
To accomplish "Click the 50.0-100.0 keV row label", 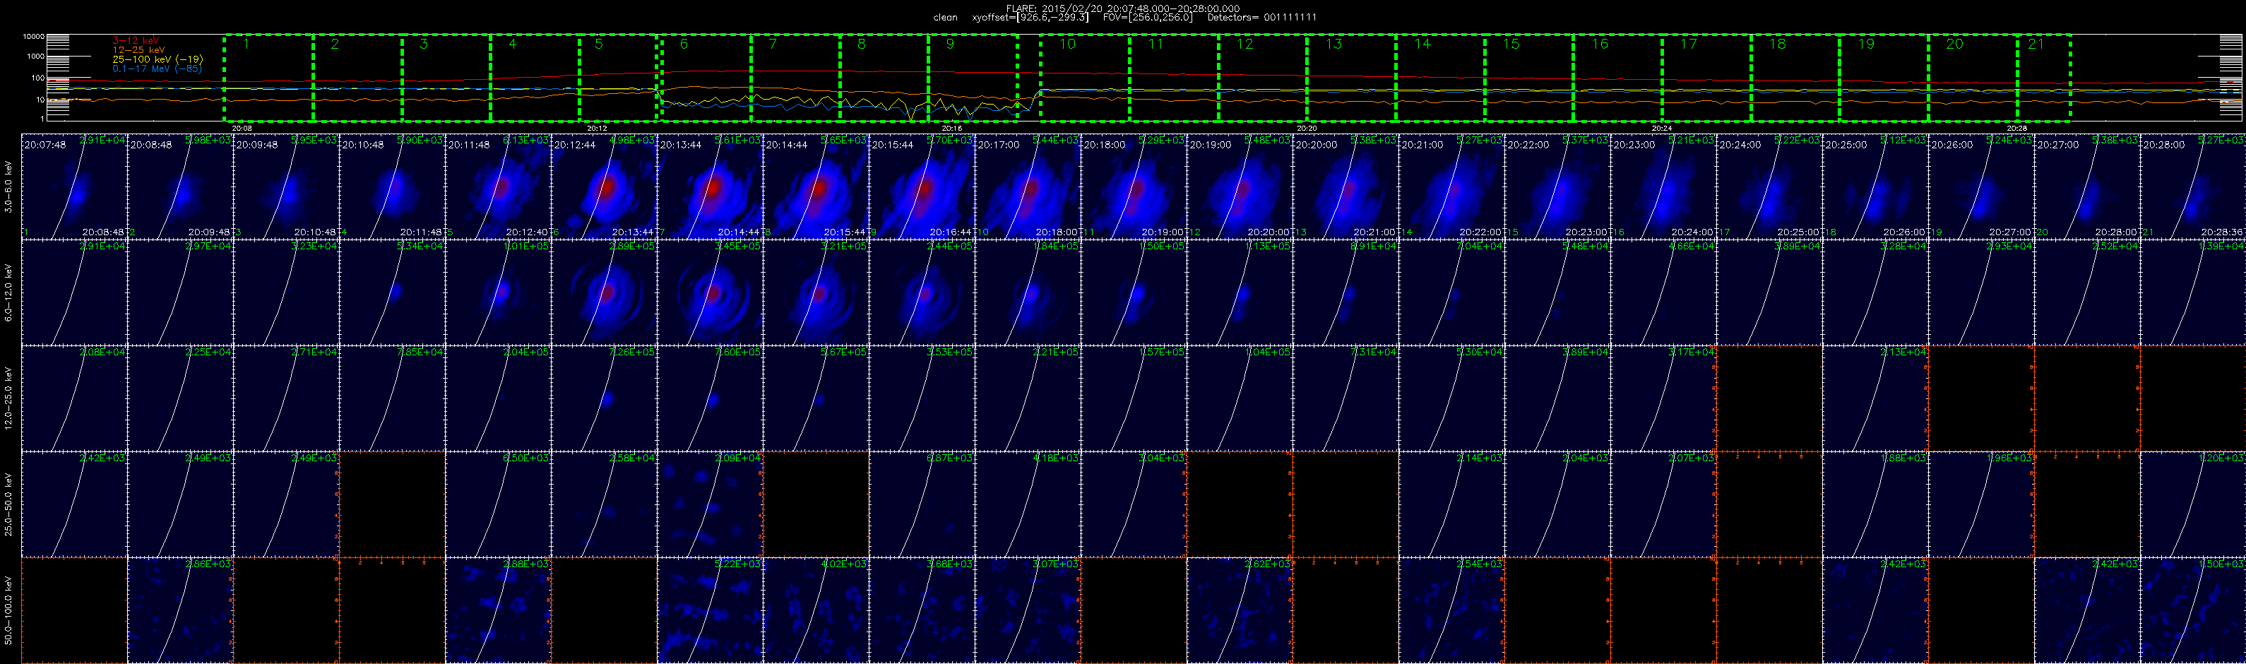I will [10, 610].
